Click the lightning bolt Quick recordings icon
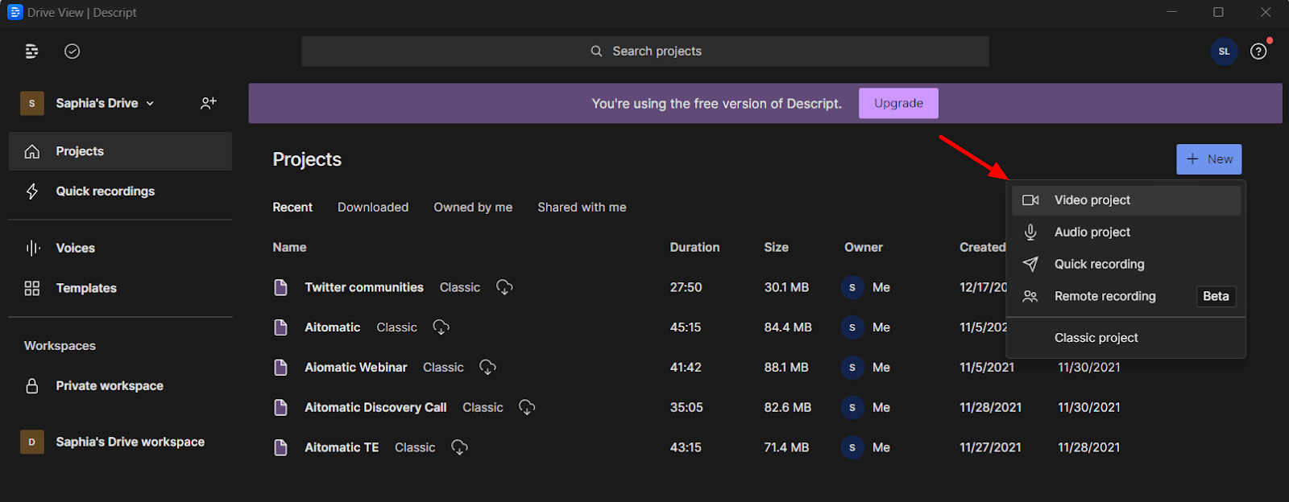This screenshot has height=502, width=1289. coord(32,191)
